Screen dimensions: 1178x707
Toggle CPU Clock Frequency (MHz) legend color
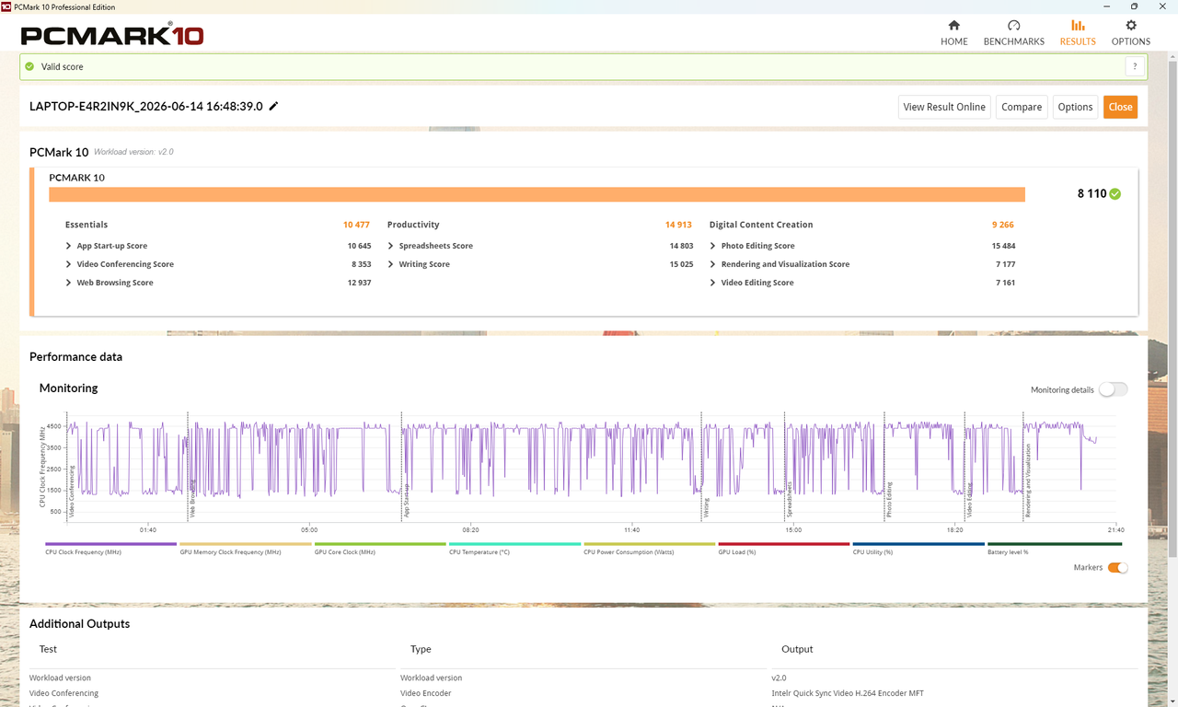pos(110,544)
